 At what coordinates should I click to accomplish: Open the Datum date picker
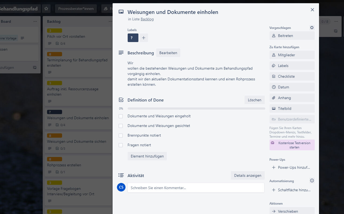(292, 87)
